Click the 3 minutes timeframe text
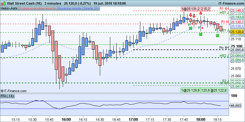 pos(53,3)
